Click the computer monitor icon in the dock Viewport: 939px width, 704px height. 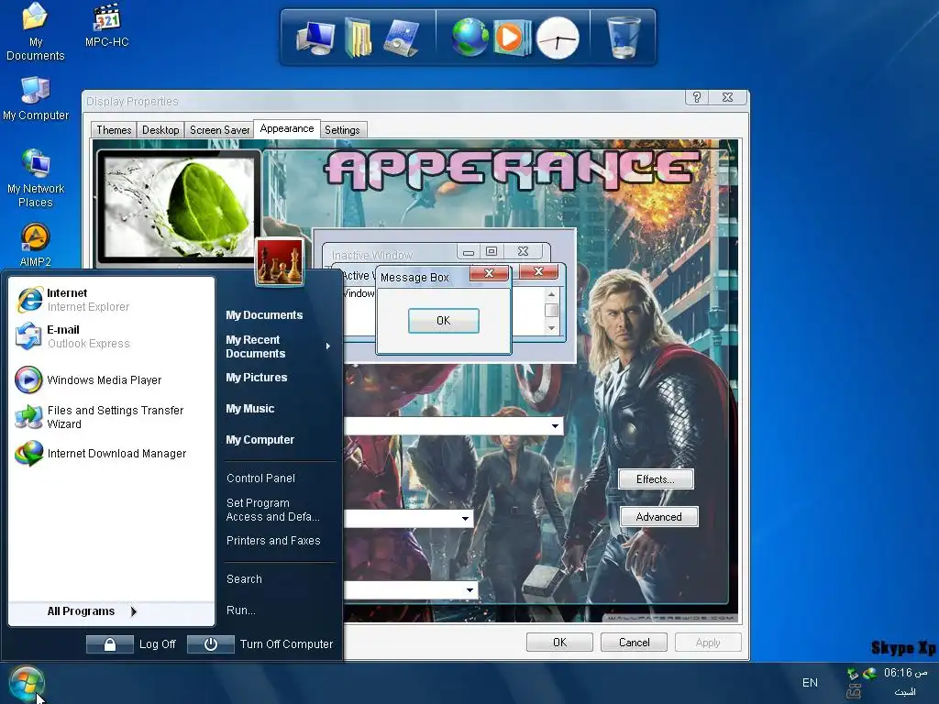(x=315, y=38)
